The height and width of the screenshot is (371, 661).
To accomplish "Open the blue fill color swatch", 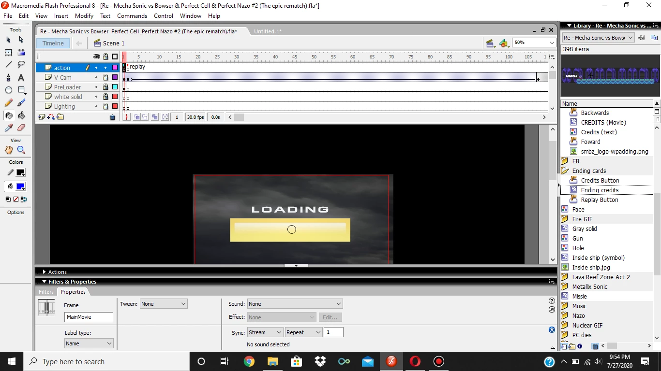I will click(21, 186).
